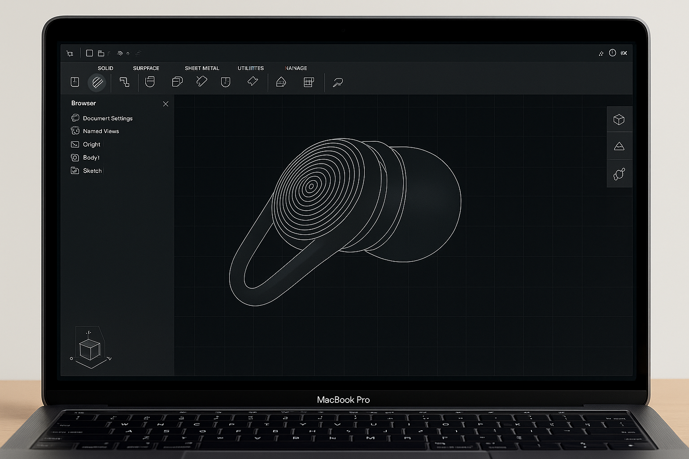Click the house-shaped icon in toolbar
Viewport: 689px width, 459px height.
point(281,82)
